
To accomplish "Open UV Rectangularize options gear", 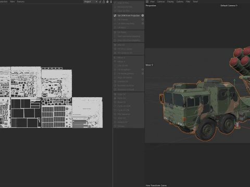I will click(143, 73).
